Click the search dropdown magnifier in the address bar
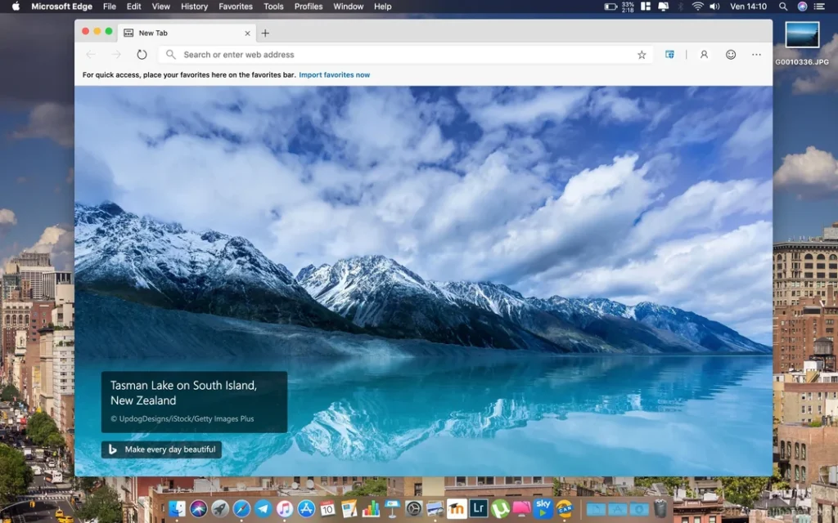Screen dimensions: 838x523 [170, 54]
